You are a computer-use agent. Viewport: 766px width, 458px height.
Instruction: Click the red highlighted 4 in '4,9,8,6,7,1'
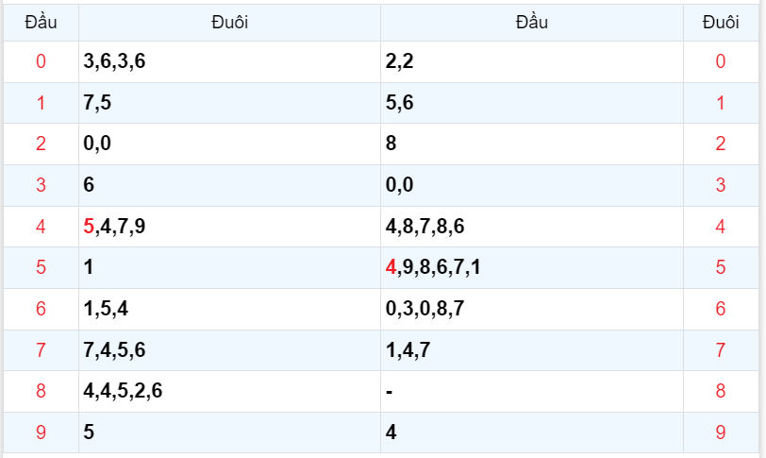[391, 267]
